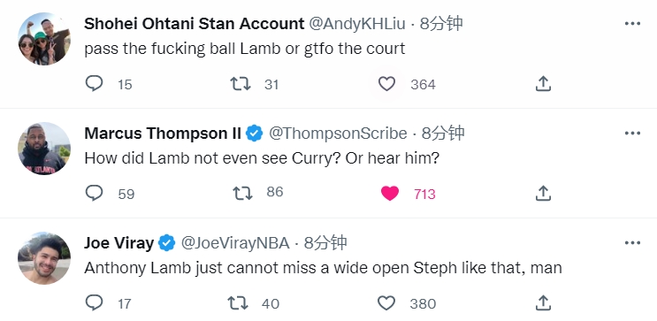Share Marcus Thompson II's tweet

[x=543, y=193]
